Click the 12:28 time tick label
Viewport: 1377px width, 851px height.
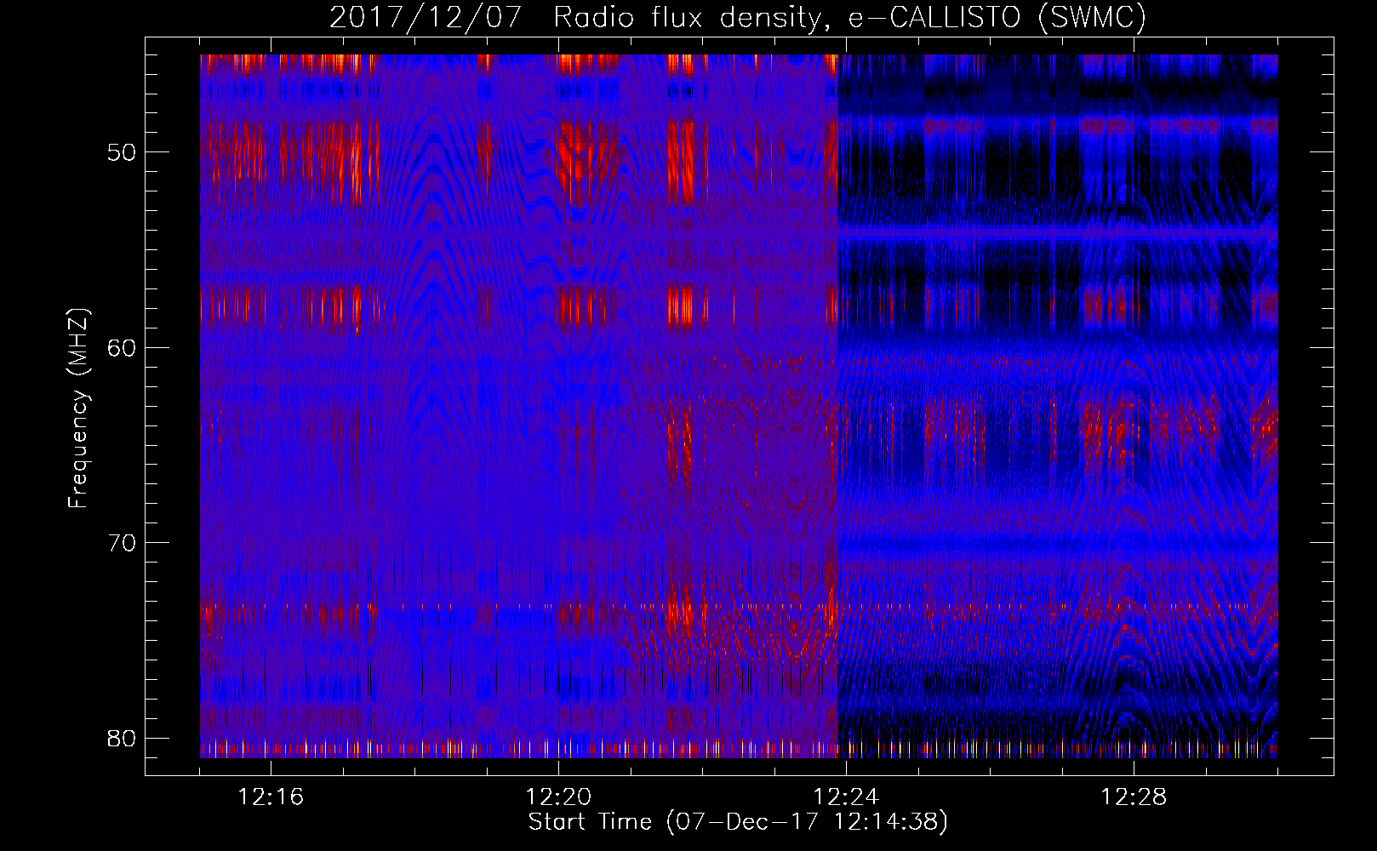1134,797
